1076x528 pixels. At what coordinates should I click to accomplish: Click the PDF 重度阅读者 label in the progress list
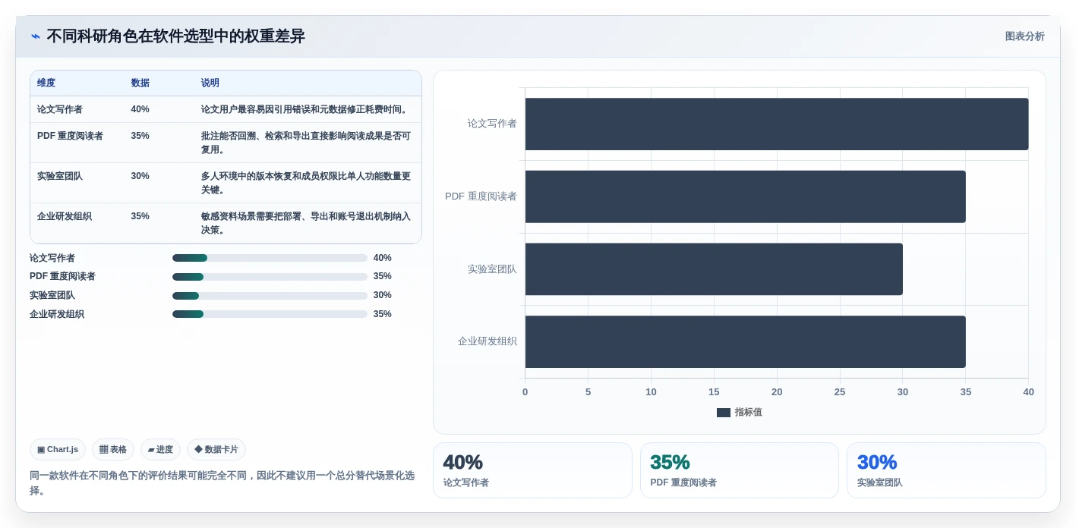[62, 276]
